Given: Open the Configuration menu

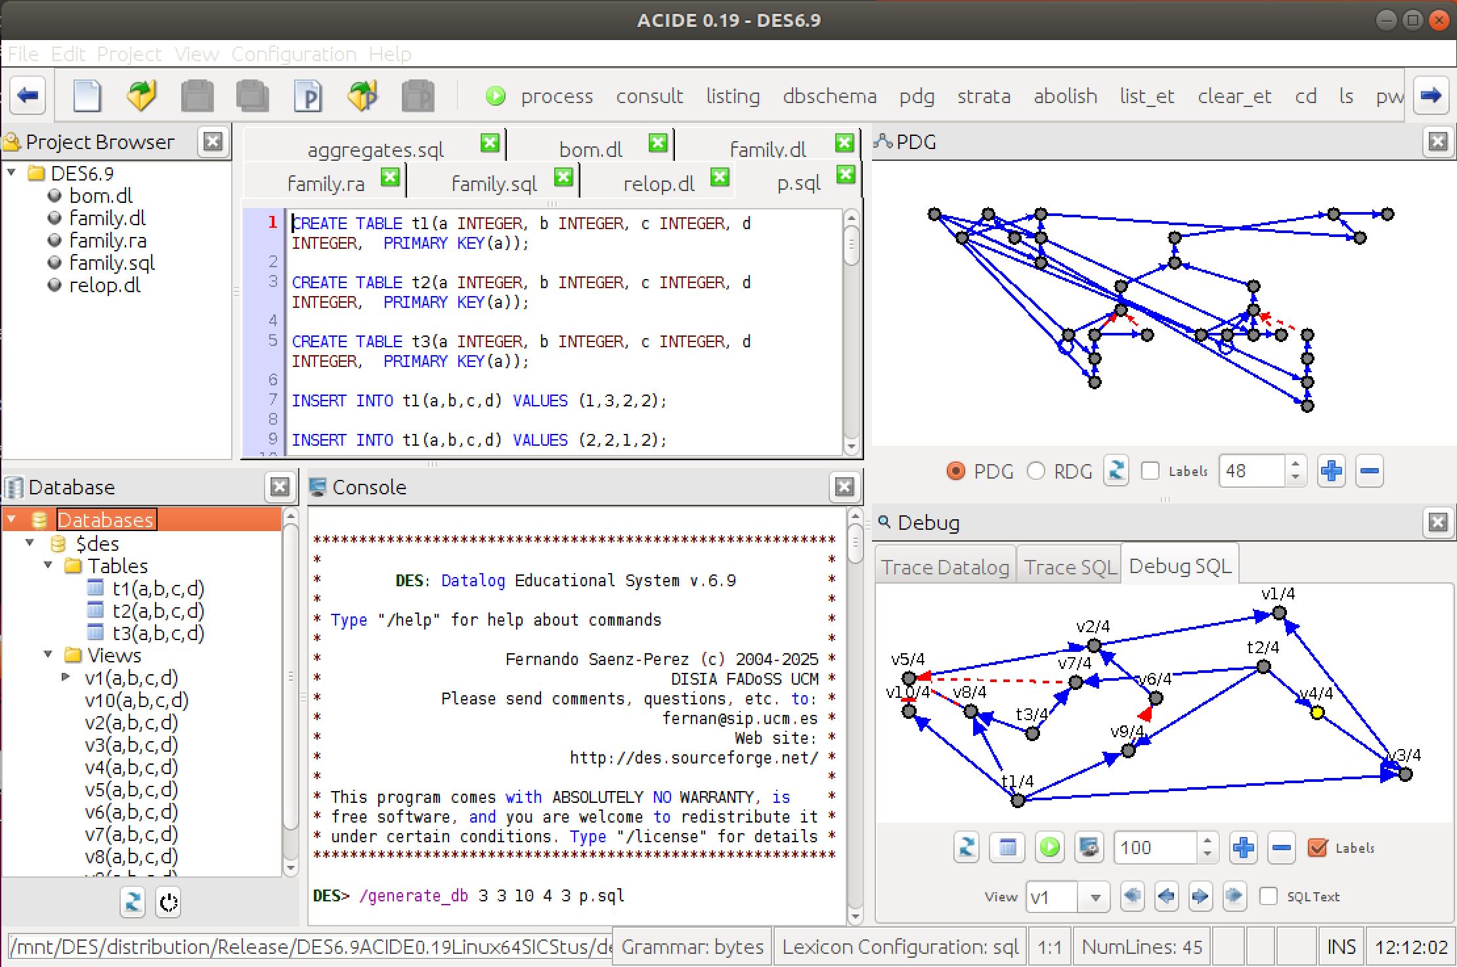Looking at the screenshot, I should [x=294, y=54].
